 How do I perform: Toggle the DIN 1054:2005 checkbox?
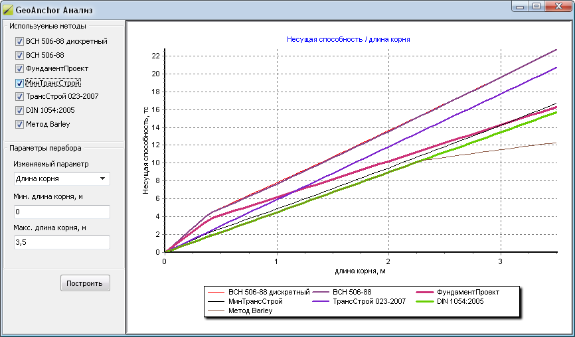point(19,110)
